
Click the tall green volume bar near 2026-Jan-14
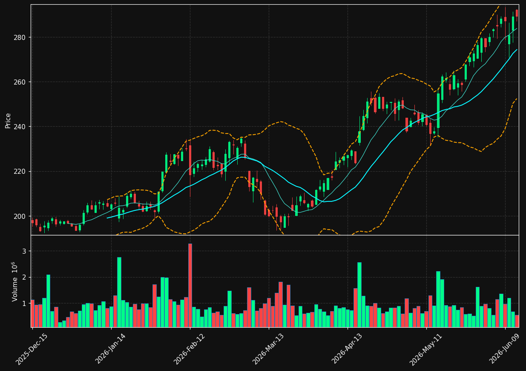pyautogui.click(x=119, y=292)
